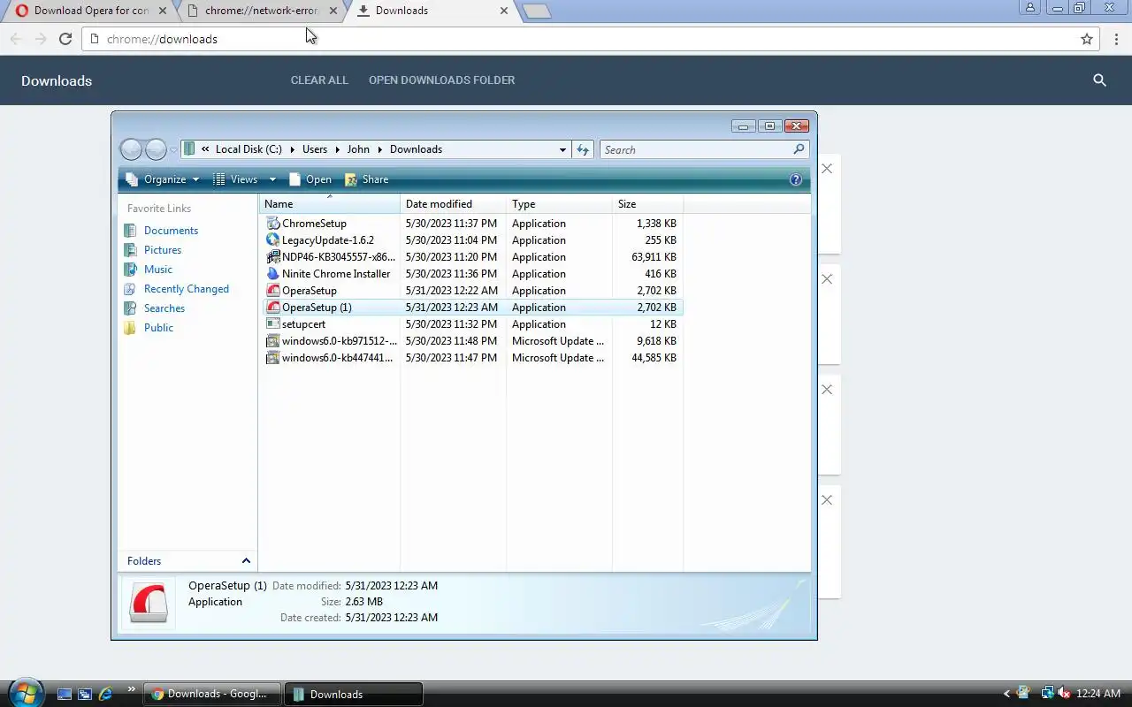Click the Downloads - Google taskbar button
Screen dimensions: 1132x707
(212, 694)
